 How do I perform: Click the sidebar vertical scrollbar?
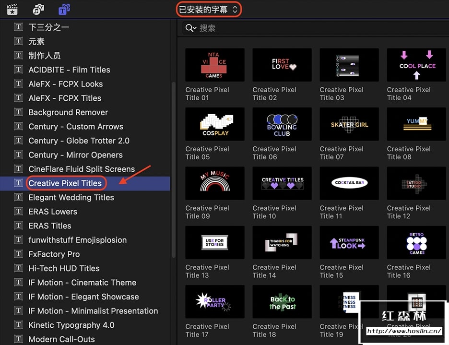pos(174,170)
